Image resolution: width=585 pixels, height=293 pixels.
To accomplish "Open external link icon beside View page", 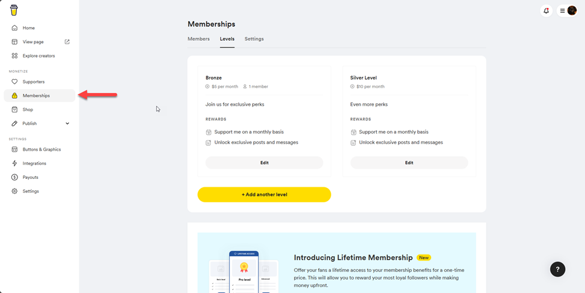I will click(x=67, y=42).
